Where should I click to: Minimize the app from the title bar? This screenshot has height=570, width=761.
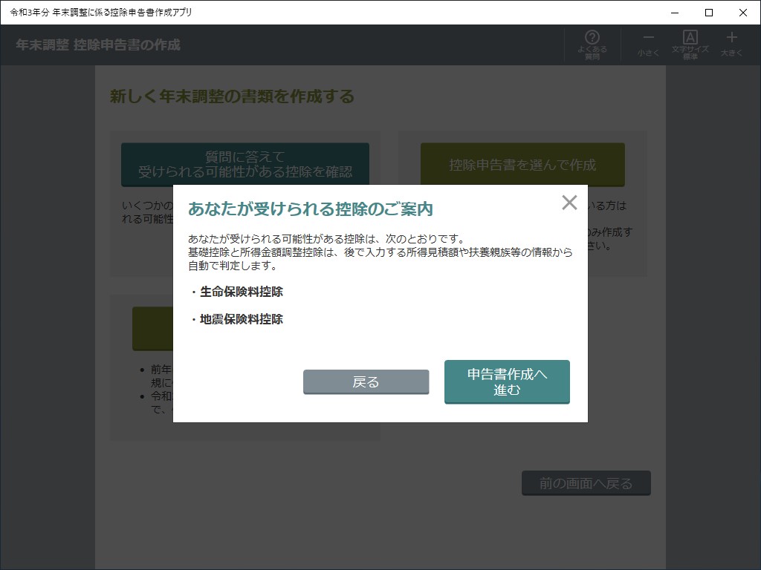click(x=673, y=13)
